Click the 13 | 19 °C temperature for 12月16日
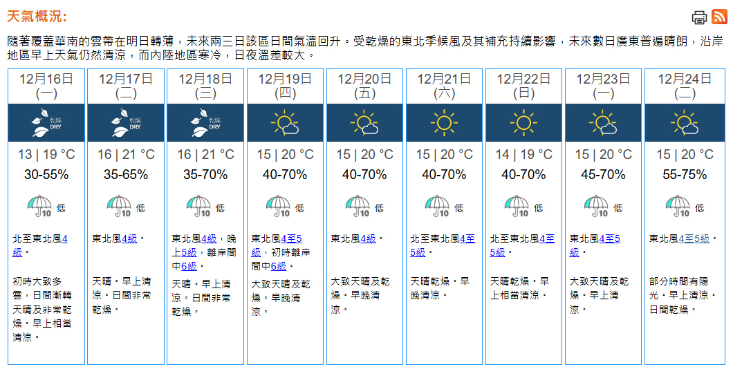 (x=46, y=155)
